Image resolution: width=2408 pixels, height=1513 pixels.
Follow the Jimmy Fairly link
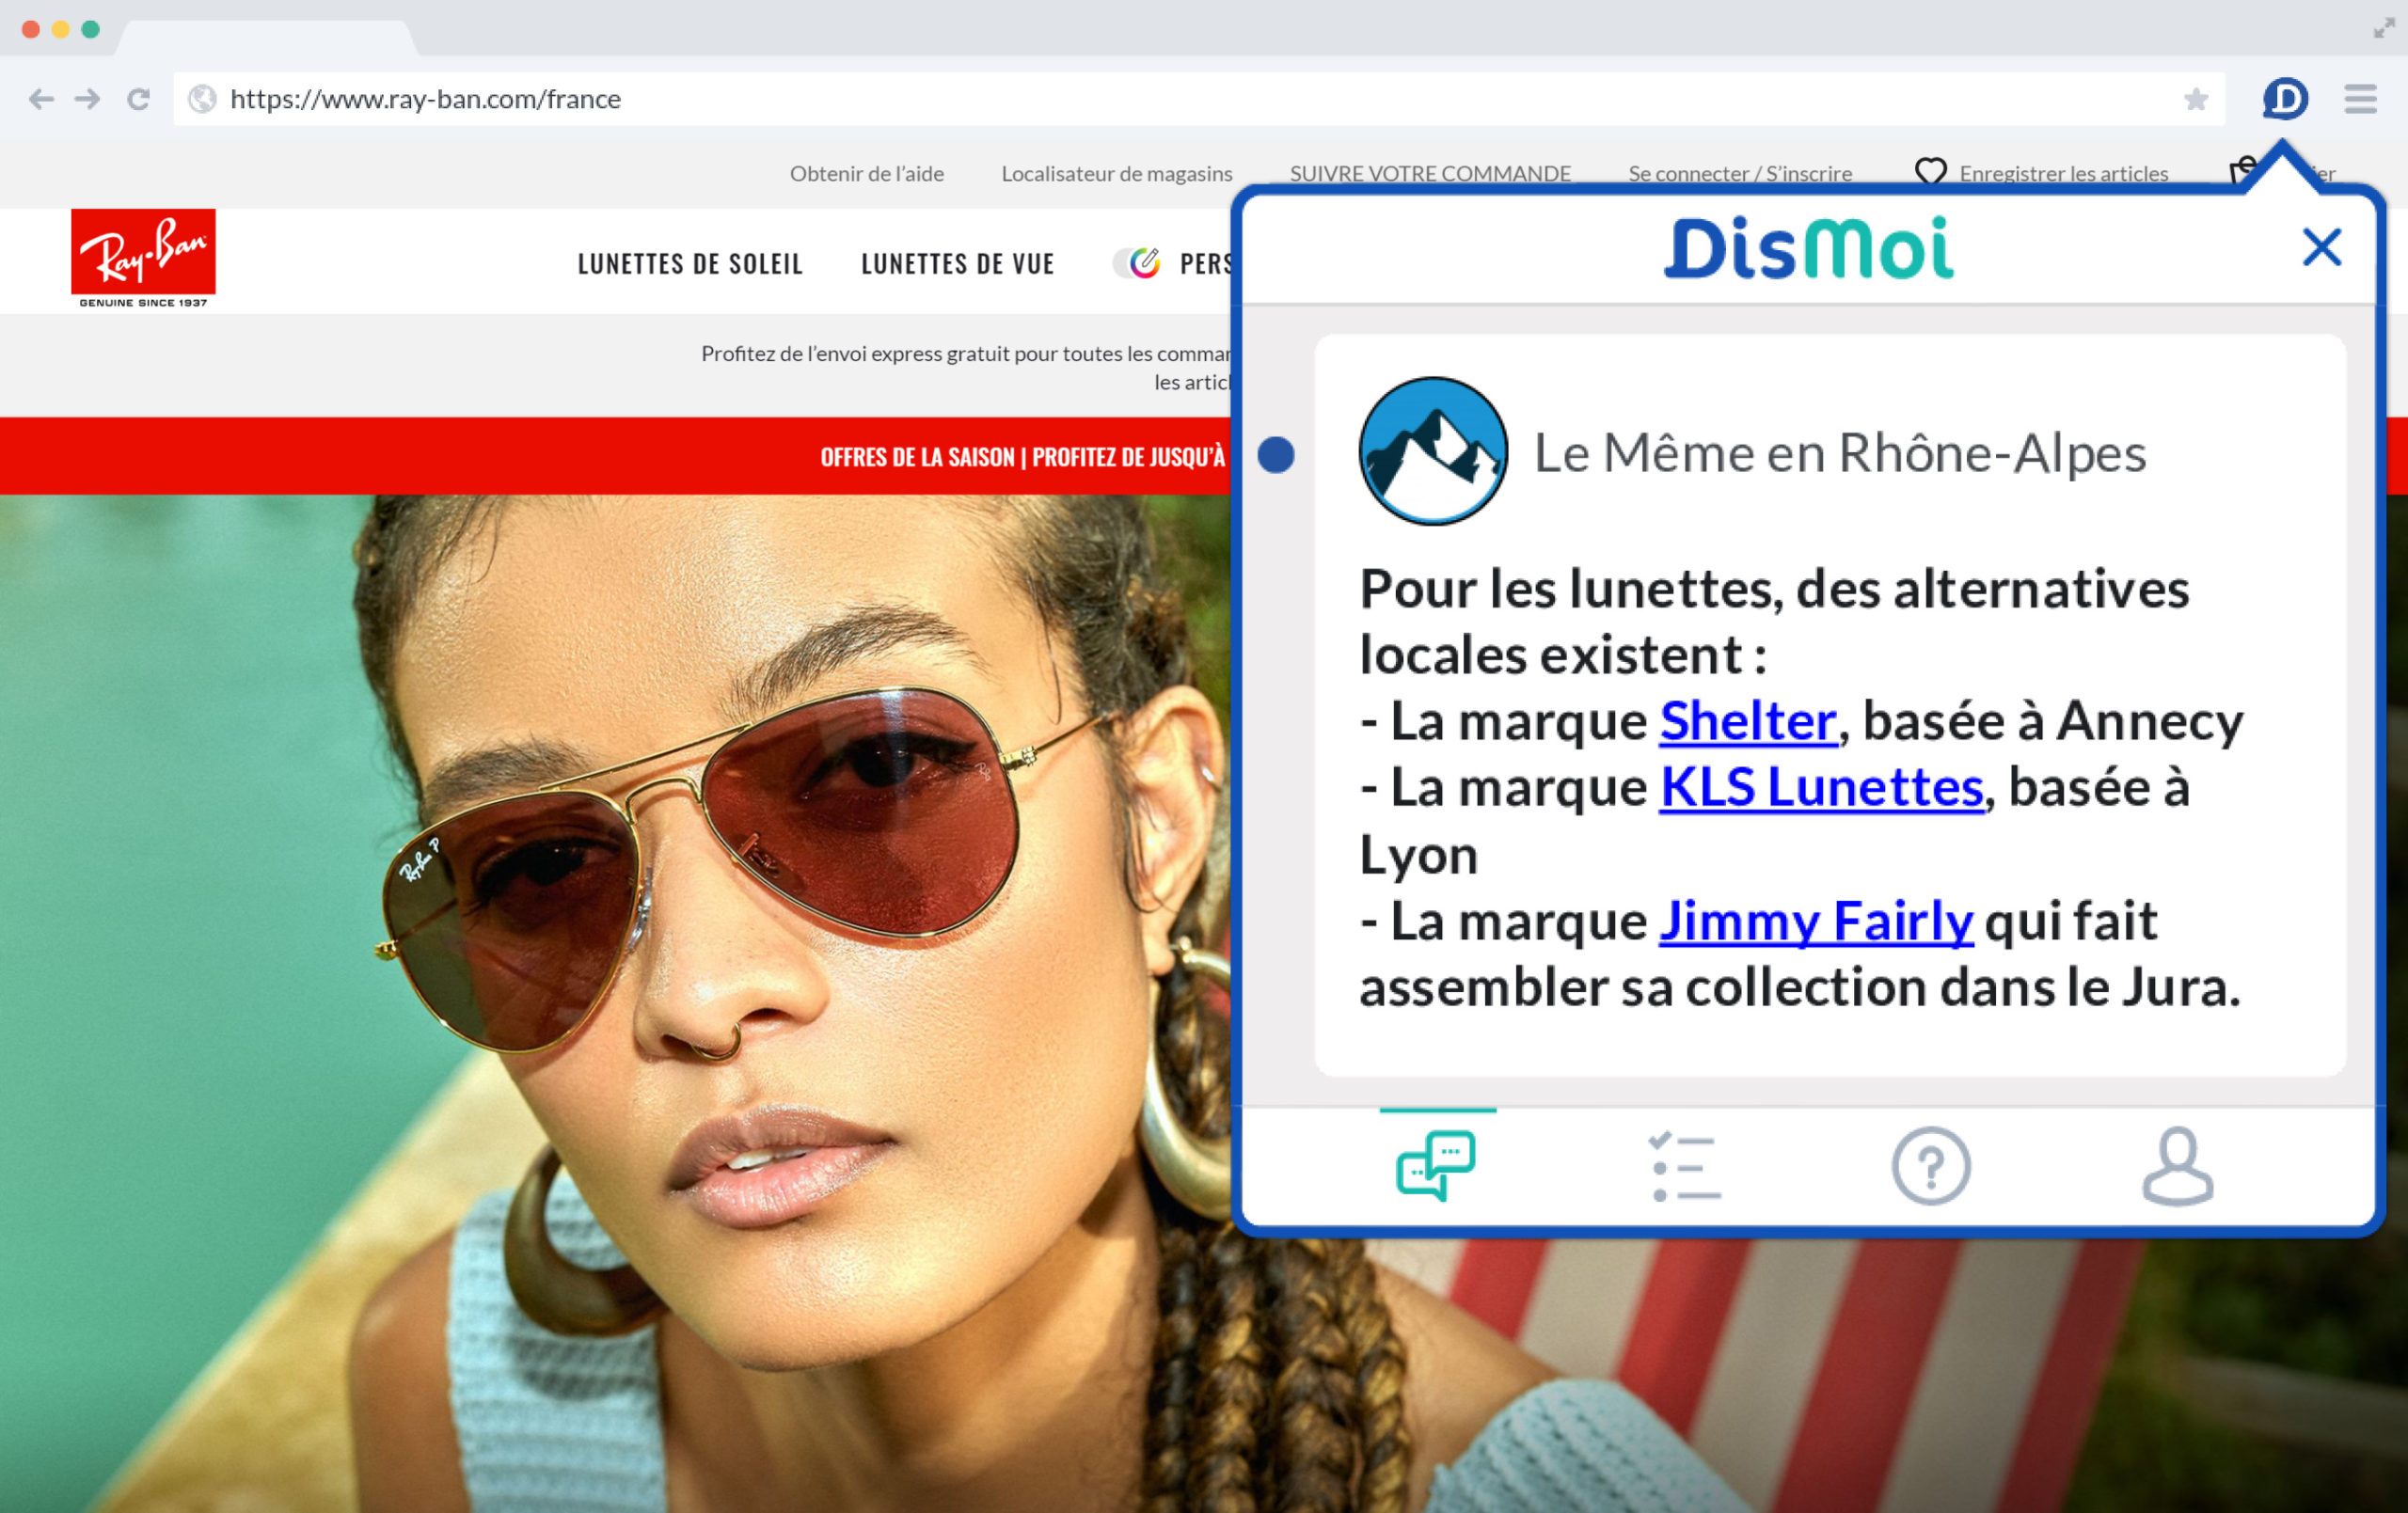coord(1815,921)
